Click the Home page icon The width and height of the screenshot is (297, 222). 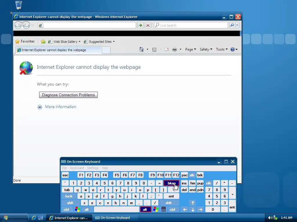coord(142,49)
